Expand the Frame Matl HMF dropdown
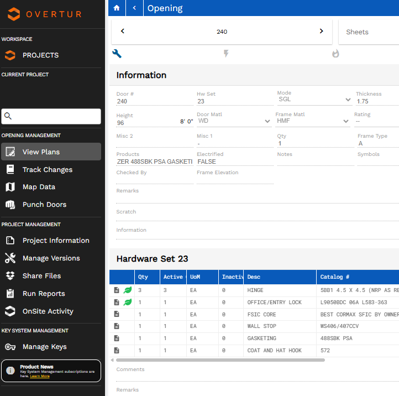 pos(346,121)
